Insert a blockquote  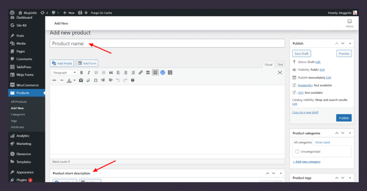click(111, 72)
